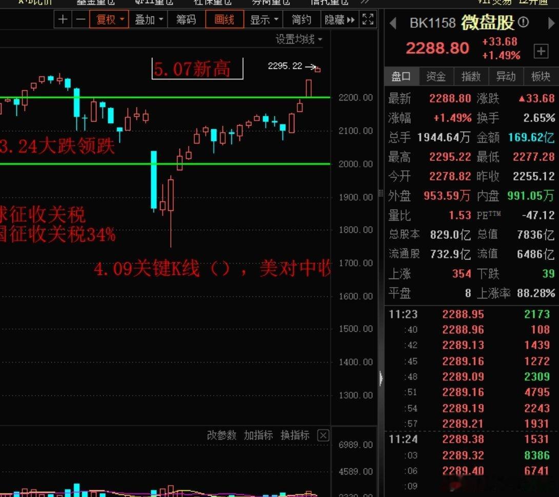The image size is (559, 497).
Task: Click the 下跌 count 39
Action: (x=548, y=273)
